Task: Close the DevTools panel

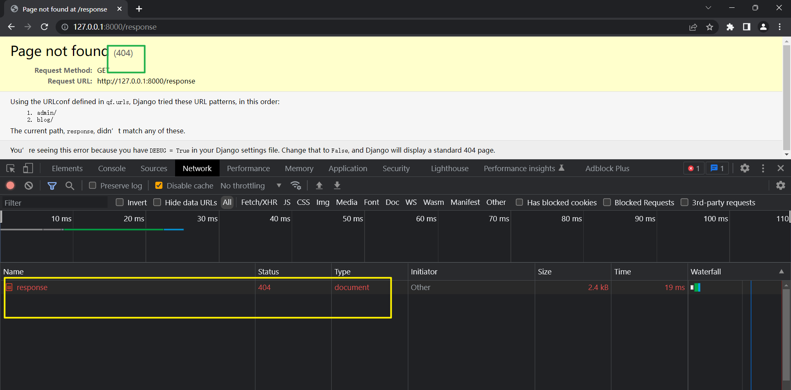Action: [x=781, y=168]
